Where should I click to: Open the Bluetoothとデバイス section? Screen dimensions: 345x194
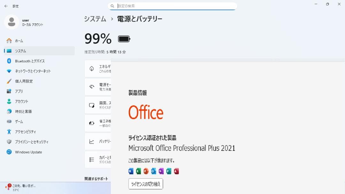tap(30, 61)
